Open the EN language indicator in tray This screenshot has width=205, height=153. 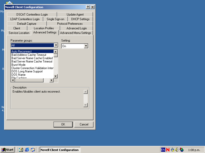pos(163,150)
